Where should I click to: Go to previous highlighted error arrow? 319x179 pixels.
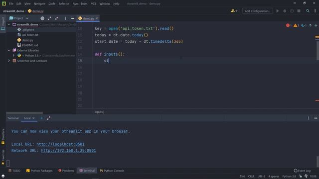coord(310,25)
